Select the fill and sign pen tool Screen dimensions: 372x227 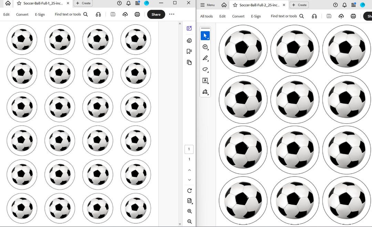[x=205, y=91]
